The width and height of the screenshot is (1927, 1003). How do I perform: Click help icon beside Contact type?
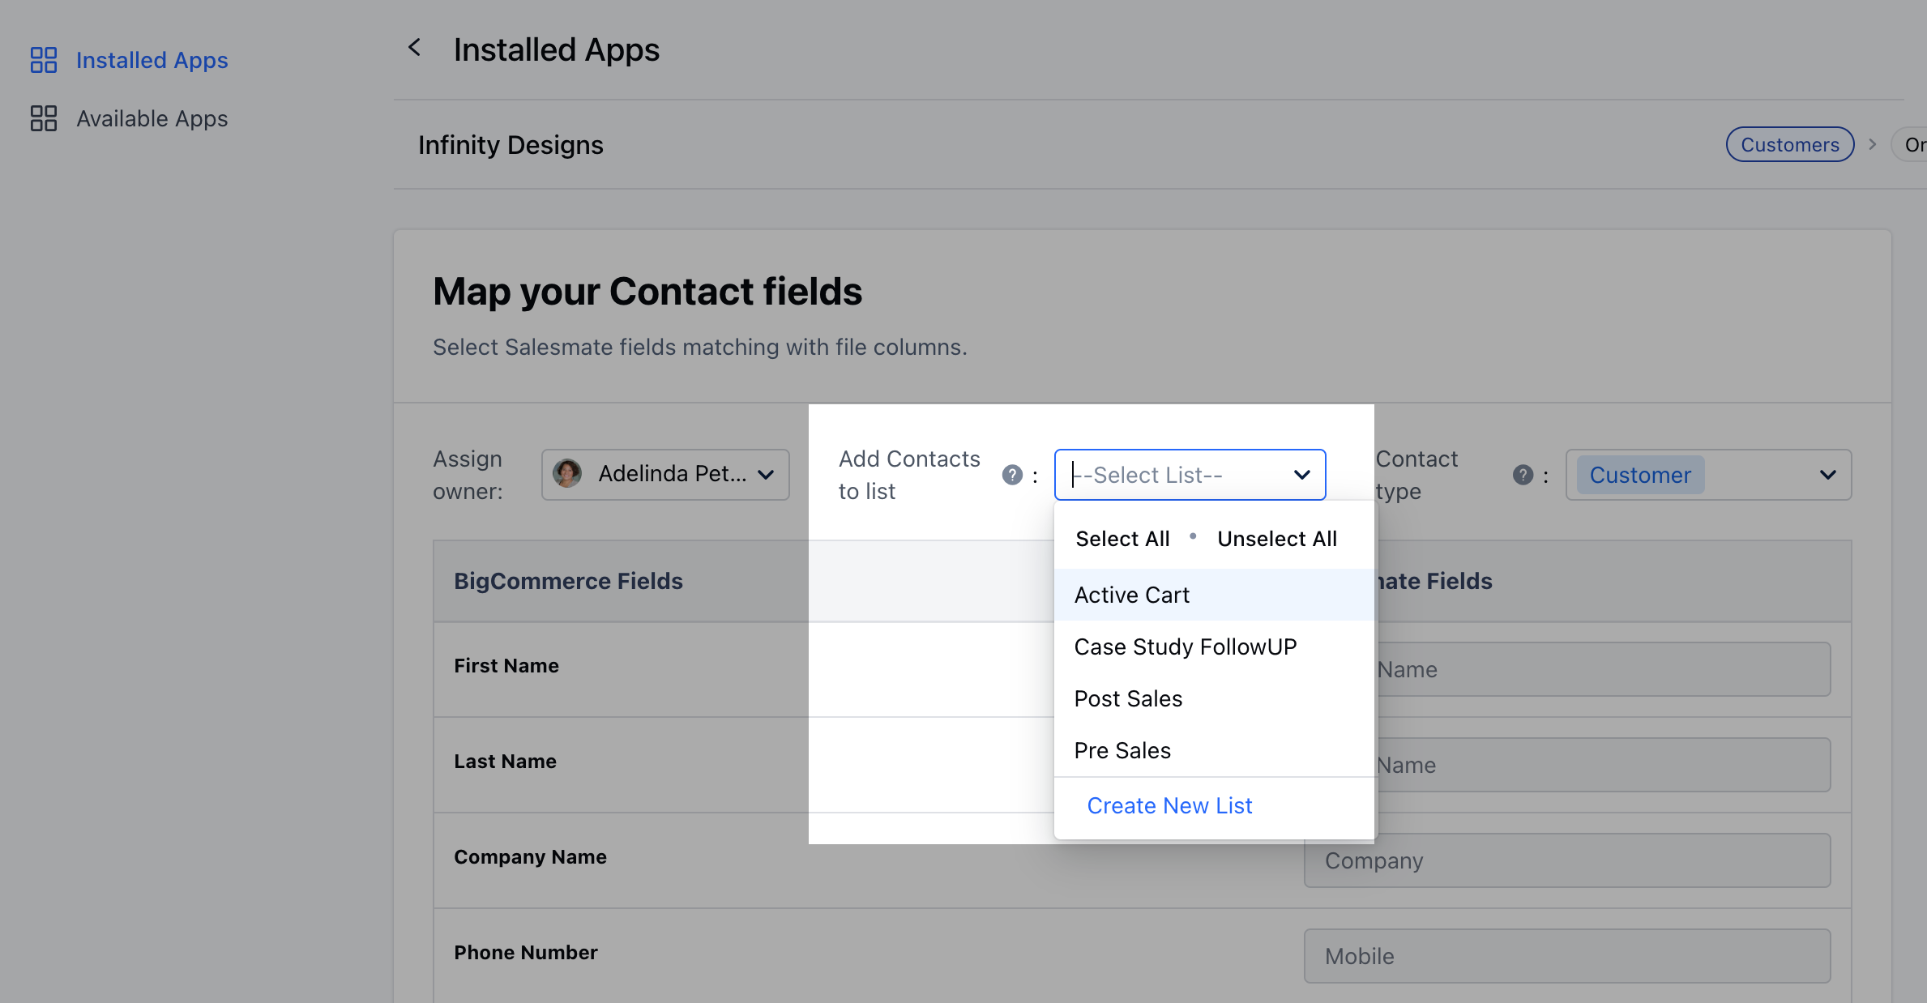1523,475
